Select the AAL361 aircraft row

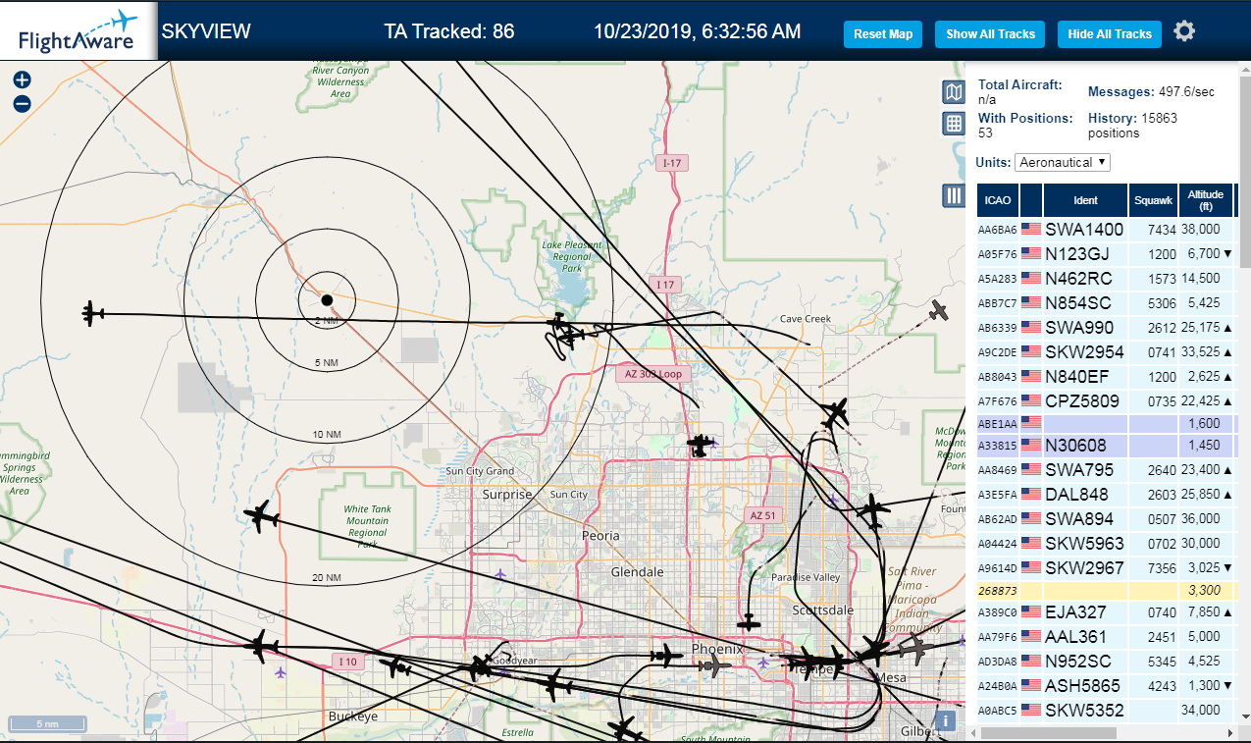(x=1106, y=637)
